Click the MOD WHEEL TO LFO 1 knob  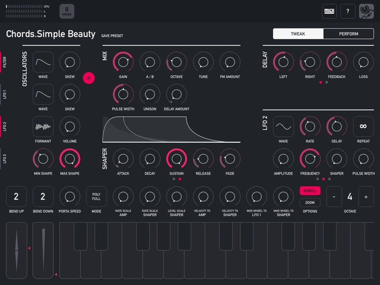[257, 196]
